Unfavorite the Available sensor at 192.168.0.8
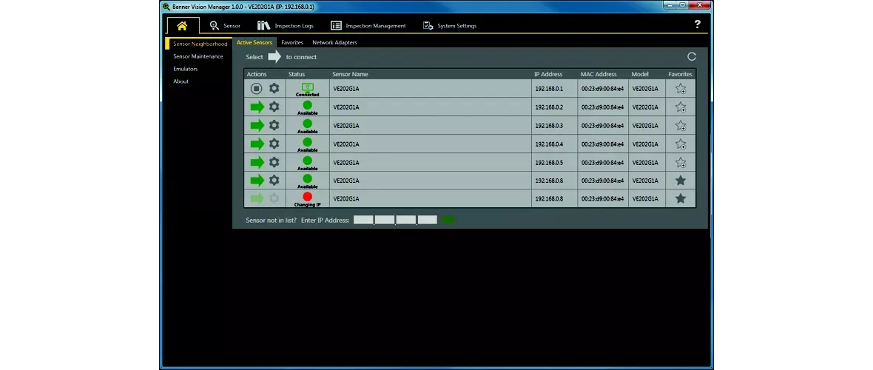Viewport: 873px width, 370px height. 681,181
